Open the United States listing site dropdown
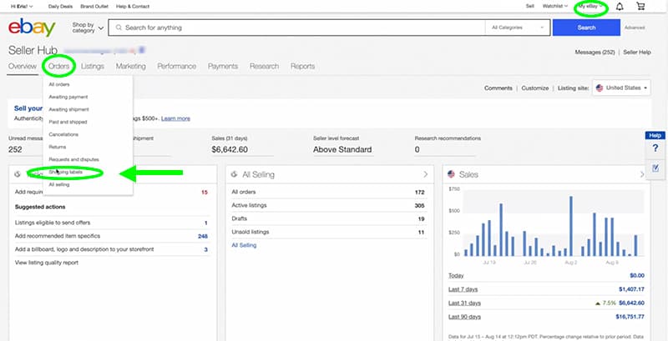Screen dimensions: 668x341 pyautogui.click(x=621, y=88)
